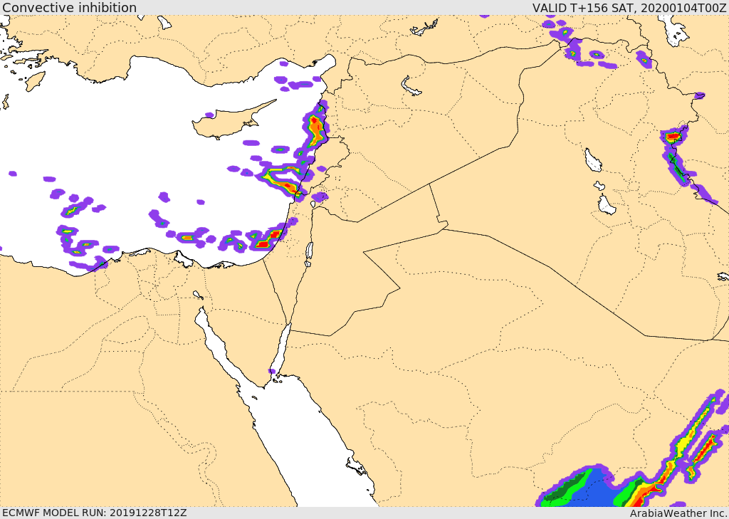Click the 'VALID T+156 SAT, 20200104T00Z' label
729x519 pixels.
coord(629,7)
